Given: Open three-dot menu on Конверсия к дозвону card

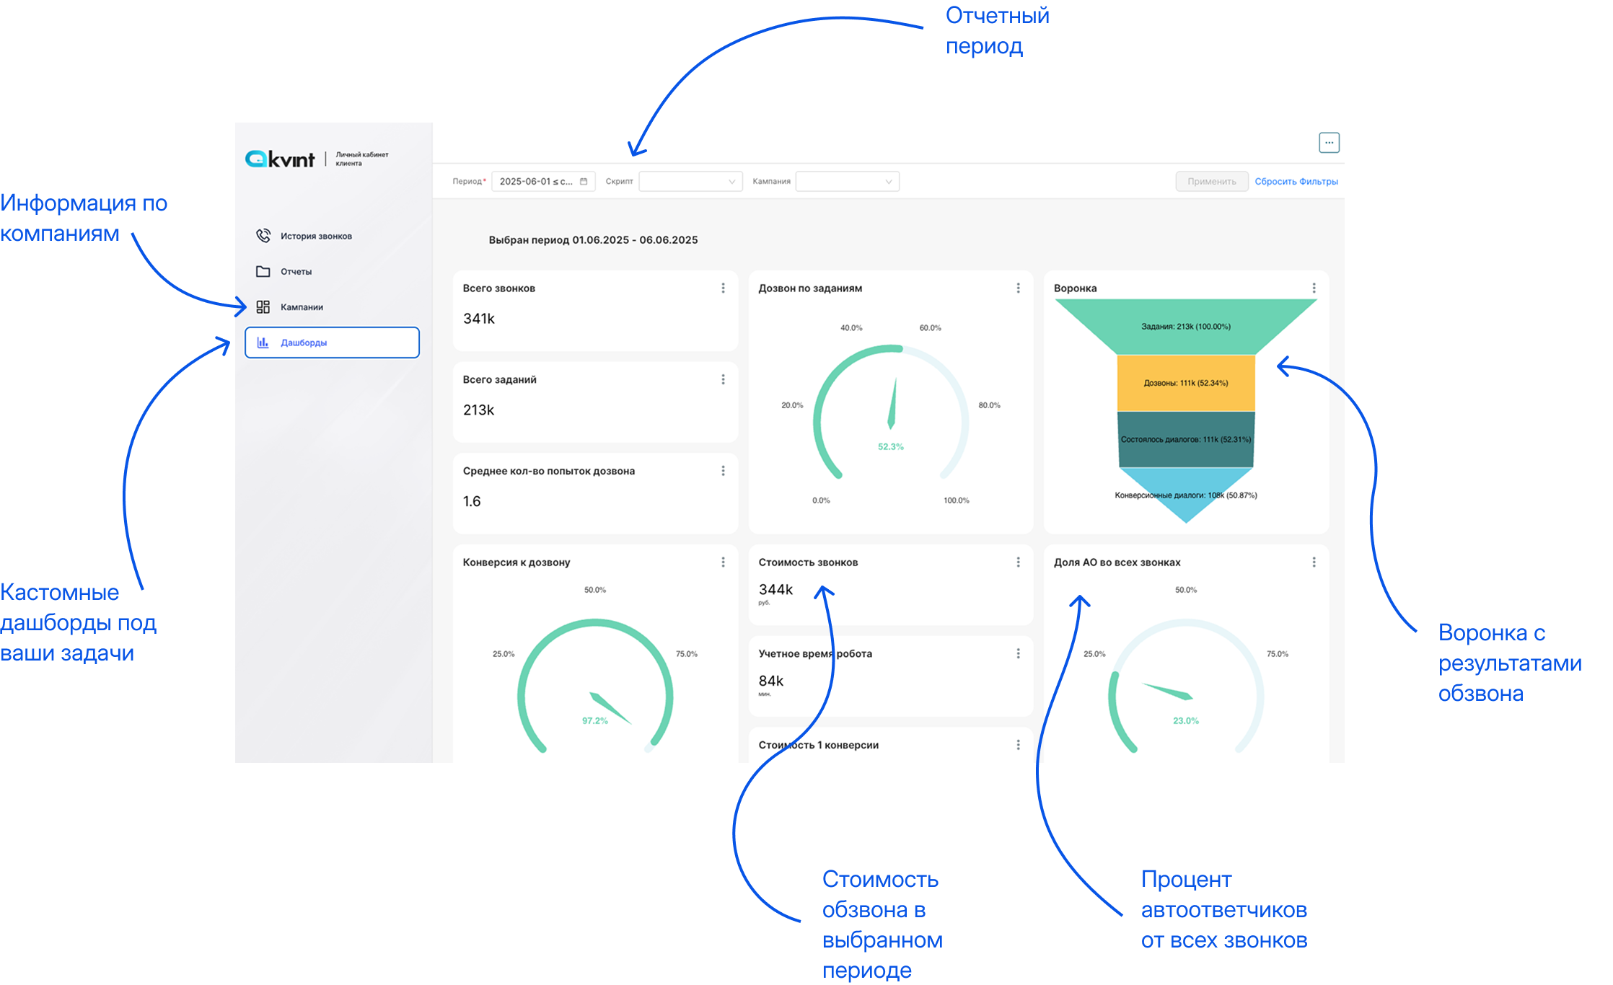Looking at the screenshot, I should [x=723, y=562].
